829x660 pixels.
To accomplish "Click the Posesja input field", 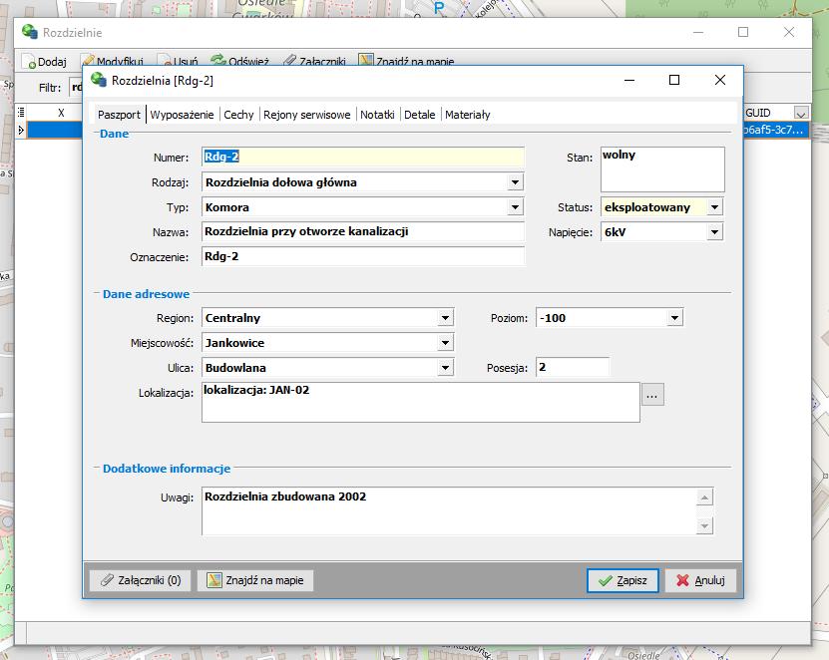I will 572,367.
